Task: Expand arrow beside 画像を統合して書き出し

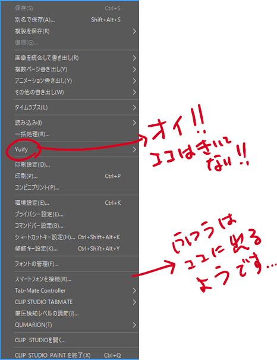Action: (x=134, y=58)
